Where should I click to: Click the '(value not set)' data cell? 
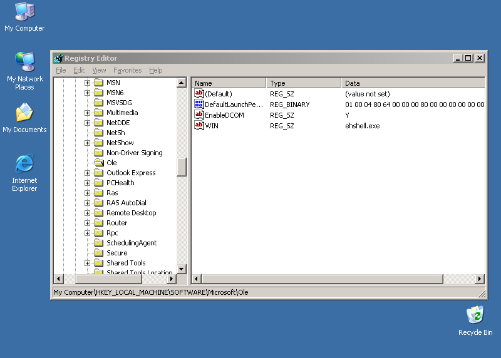[368, 94]
